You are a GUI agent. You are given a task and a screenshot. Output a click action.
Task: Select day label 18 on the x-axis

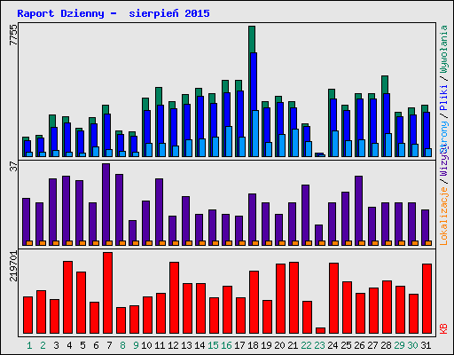pos(253,345)
